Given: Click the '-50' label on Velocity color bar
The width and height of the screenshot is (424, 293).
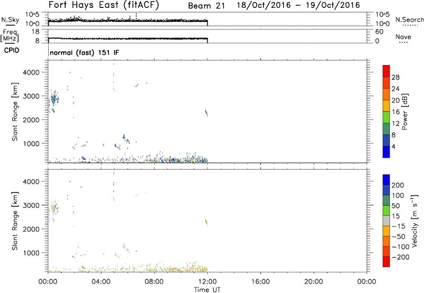Looking at the screenshot, I should click(x=399, y=236).
